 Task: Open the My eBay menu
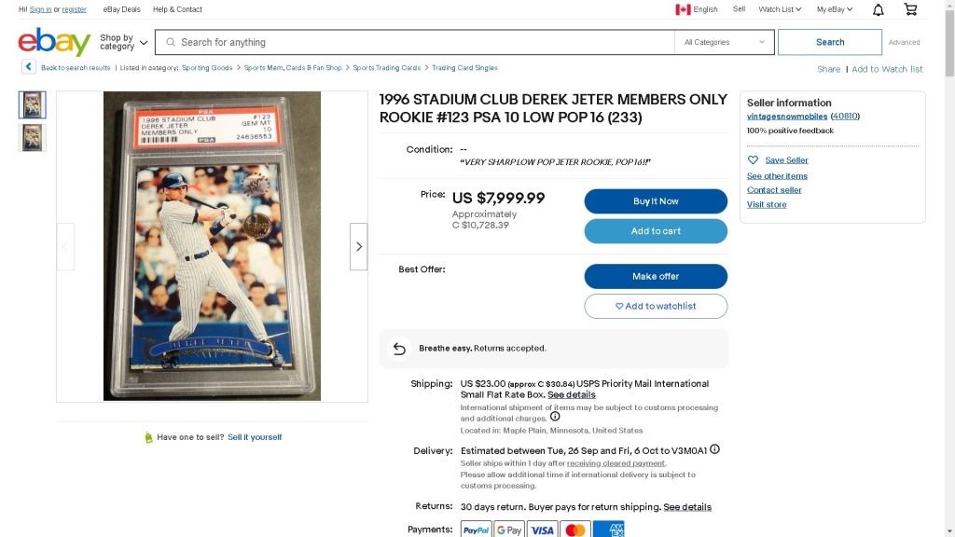[x=835, y=9]
